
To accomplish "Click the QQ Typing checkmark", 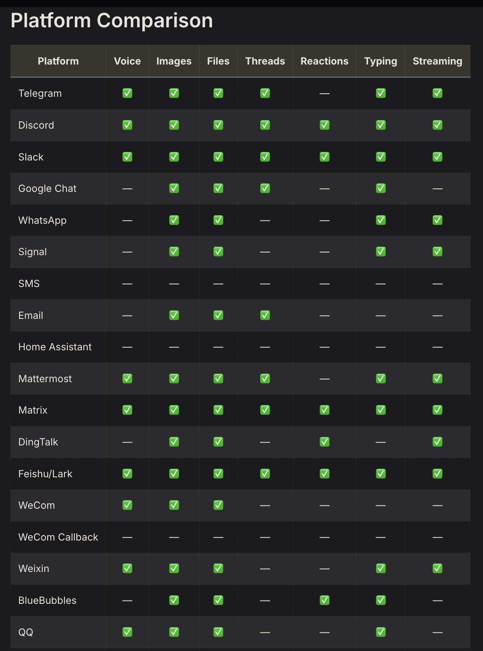I will [x=381, y=632].
